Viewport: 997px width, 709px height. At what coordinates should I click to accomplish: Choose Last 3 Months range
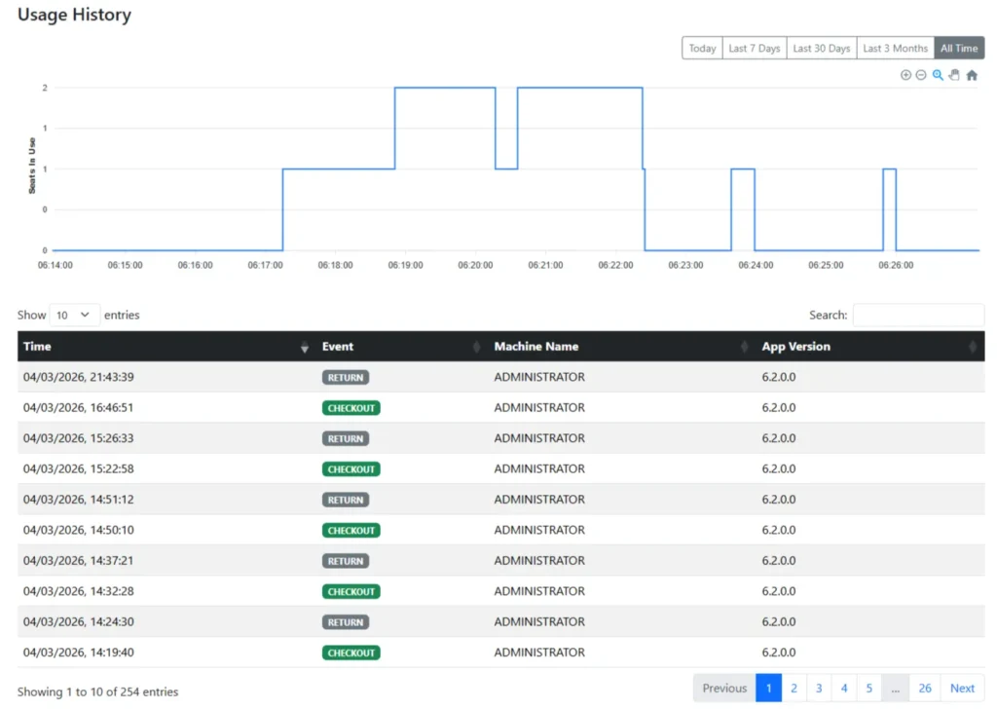tap(895, 49)
